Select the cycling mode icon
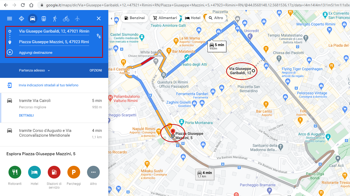The image size is (350, 196). [66, 19]
